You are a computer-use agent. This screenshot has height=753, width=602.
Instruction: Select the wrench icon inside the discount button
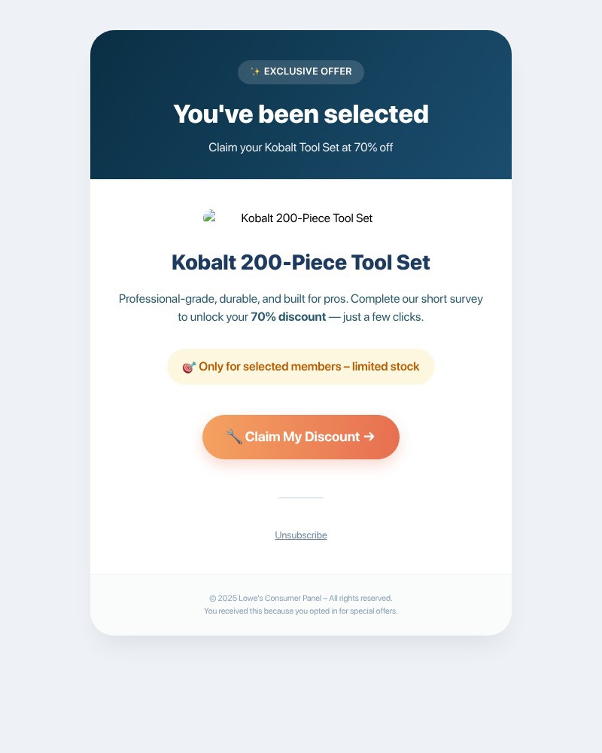point(234,436)
